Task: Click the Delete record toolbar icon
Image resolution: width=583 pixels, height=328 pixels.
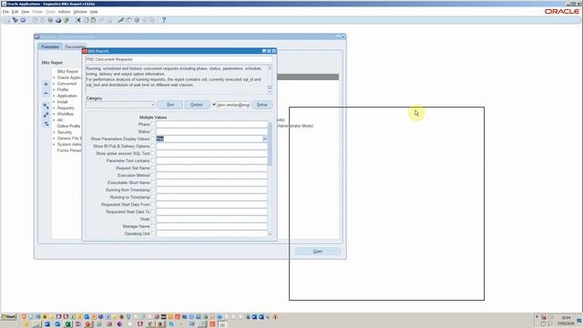Action: click(109, 20)
